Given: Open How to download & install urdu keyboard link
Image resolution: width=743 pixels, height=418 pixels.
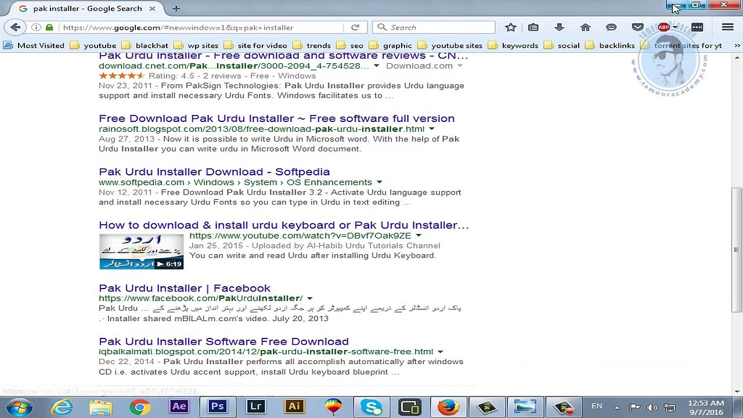Looking at the screenshot, I should pos(283,225).
